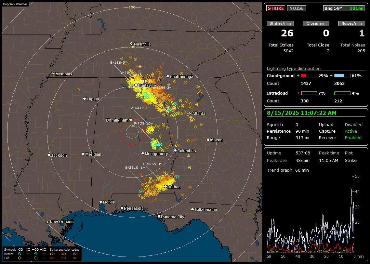Screen dimensions: 370x264
Task: Click the Lightning type distribution heading
Action: point(294,68)
